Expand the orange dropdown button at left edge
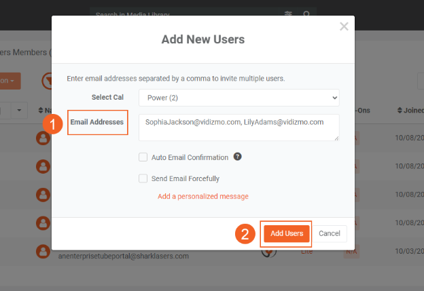This screenshot has width=424, height=291. point(10,80)
